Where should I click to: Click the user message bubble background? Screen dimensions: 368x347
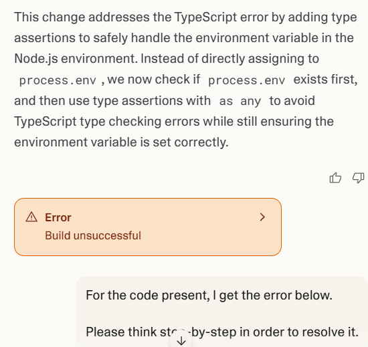point(222,313)
